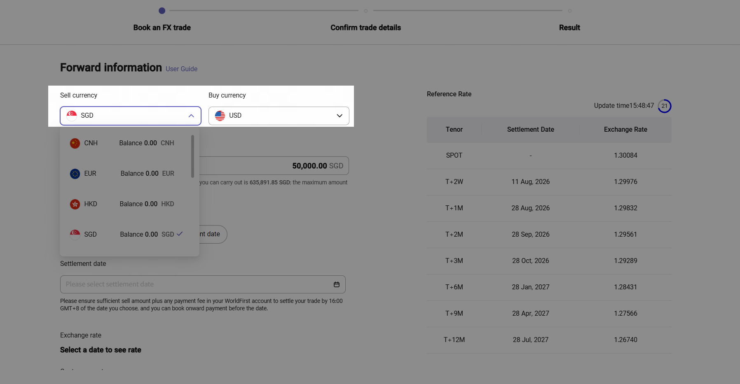Click the chevron-down arrow in Buy currency
This screenshot has height=384, width=740.
340,116
